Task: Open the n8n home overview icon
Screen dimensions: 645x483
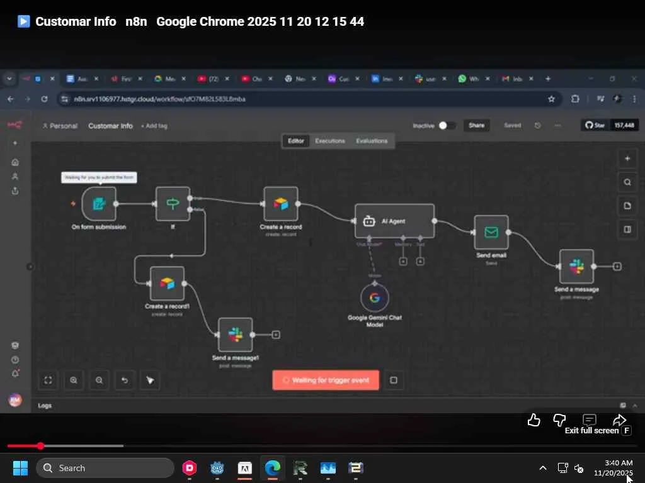Action: pyautogui.click(x=15, y=162)
